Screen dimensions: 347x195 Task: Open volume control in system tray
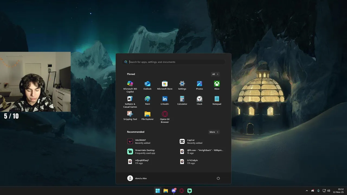click(x=329, y=191)
